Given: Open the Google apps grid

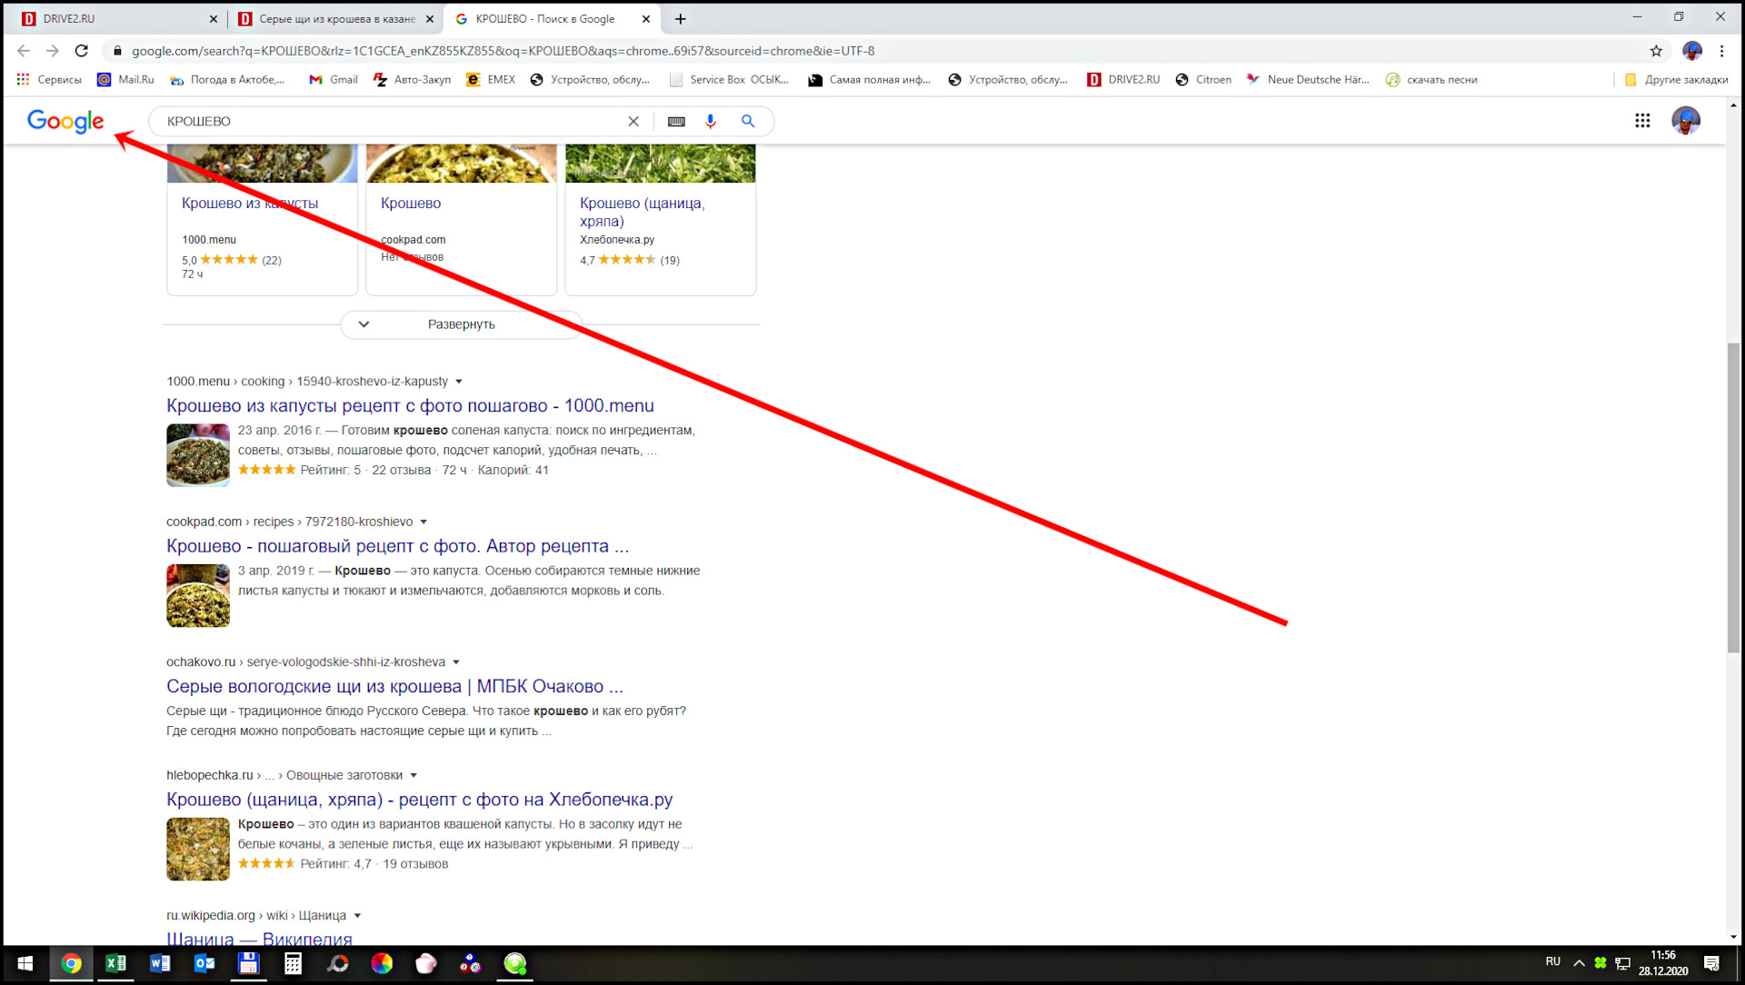Looking at the screenshot, I should [x=1642, y=120].
